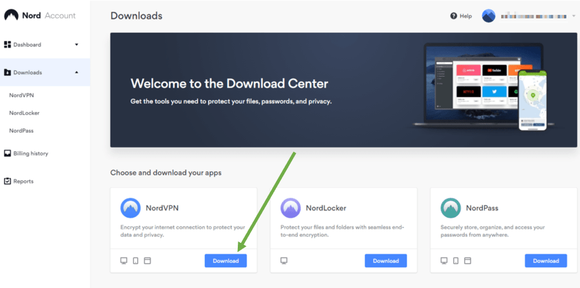Download the NordLocker app
This screenshot has height=288, width=580.
tap(386, 261)
